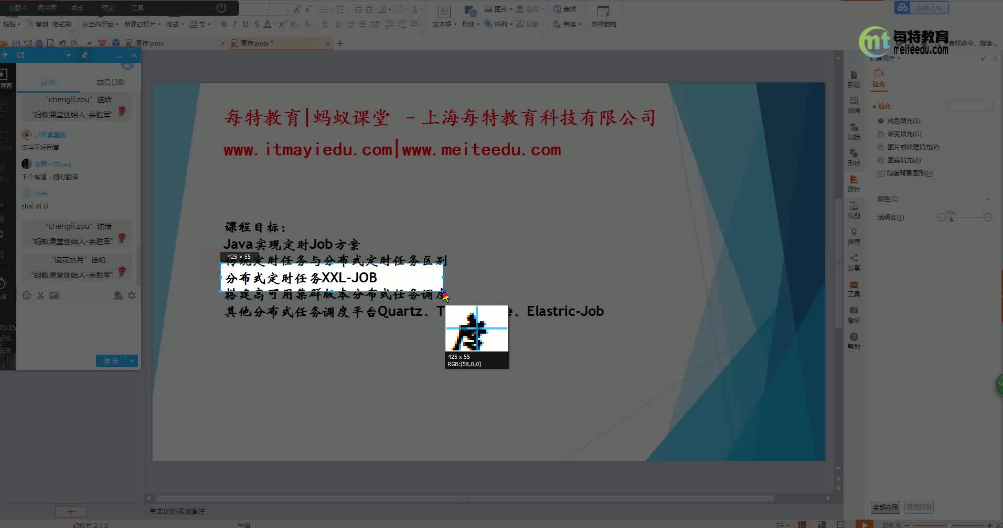Click the scissors screenshot icon in chat
Screen dimensions: 1003x528
pos(40,295)
